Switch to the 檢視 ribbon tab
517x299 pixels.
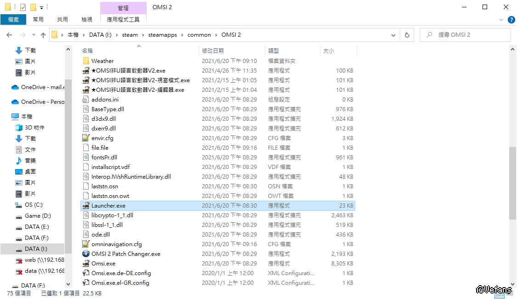coord(87,20)
